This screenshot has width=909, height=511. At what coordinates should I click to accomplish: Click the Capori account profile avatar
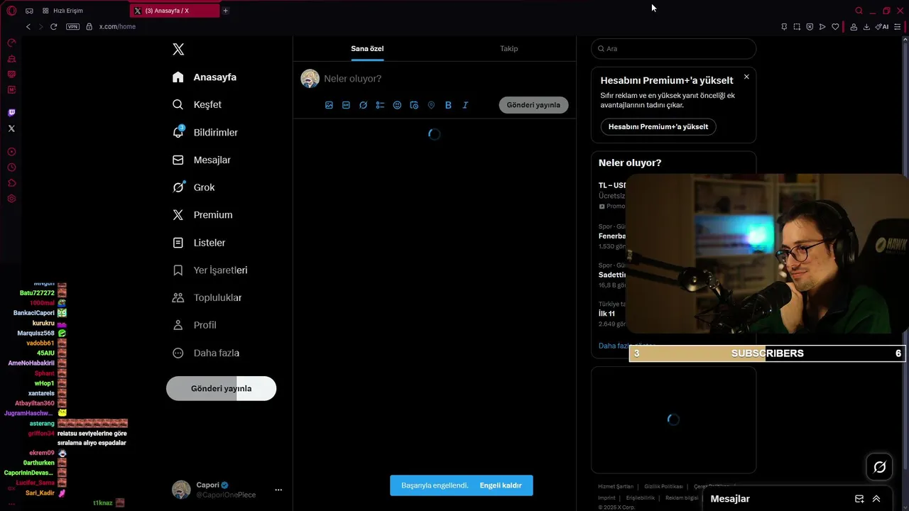tap(181, 490)
